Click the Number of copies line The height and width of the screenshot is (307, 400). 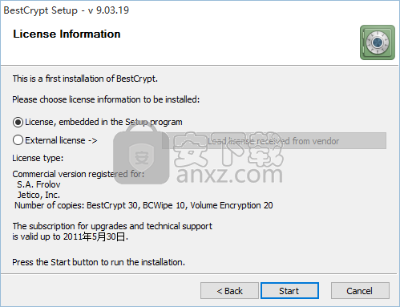143,205
